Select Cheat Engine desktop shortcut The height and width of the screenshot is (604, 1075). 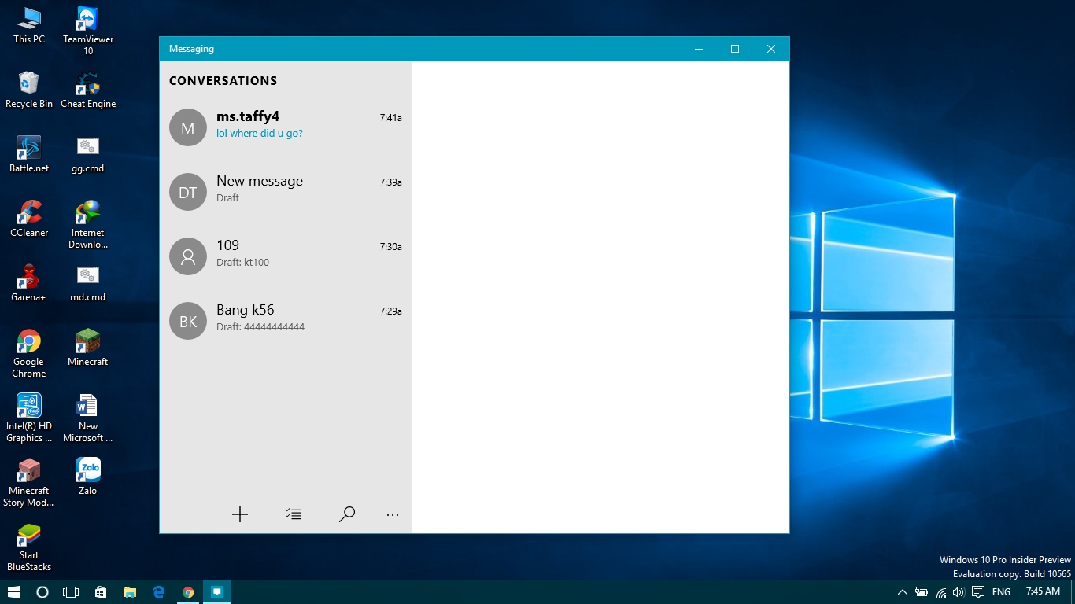pyautogui.click(x=88, y=90)
